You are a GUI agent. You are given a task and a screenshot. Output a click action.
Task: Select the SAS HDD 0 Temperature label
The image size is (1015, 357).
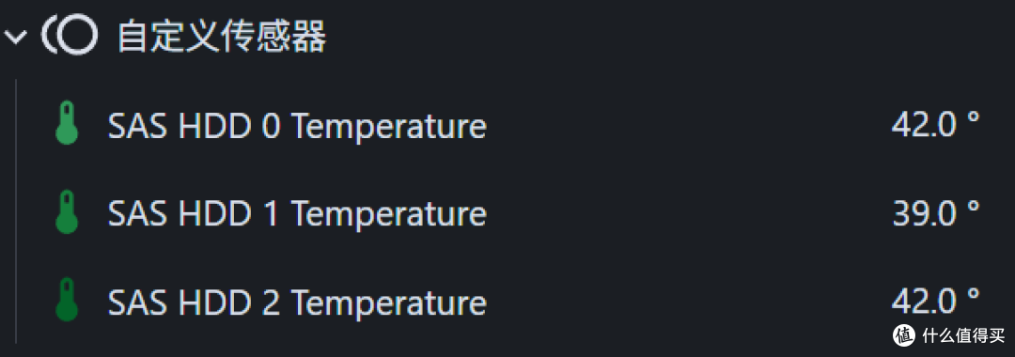(297, 126)
